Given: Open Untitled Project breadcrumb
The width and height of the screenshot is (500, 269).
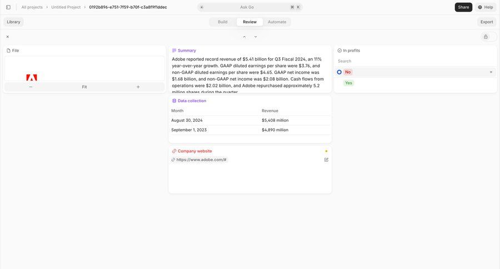Looking at the screenshot, I should coord(66,7).
